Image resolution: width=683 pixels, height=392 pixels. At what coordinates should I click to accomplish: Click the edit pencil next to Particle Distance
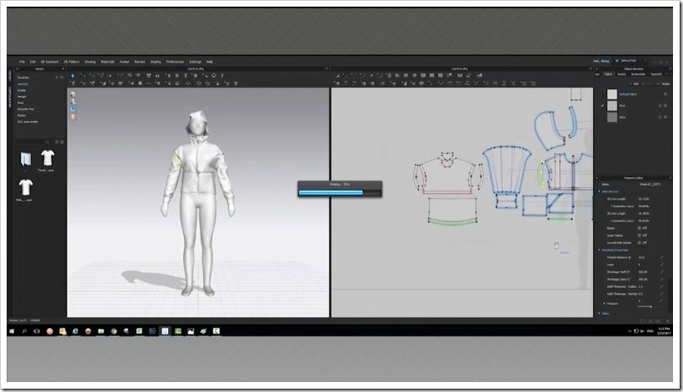pyautogui.click(x=663, y=258)
